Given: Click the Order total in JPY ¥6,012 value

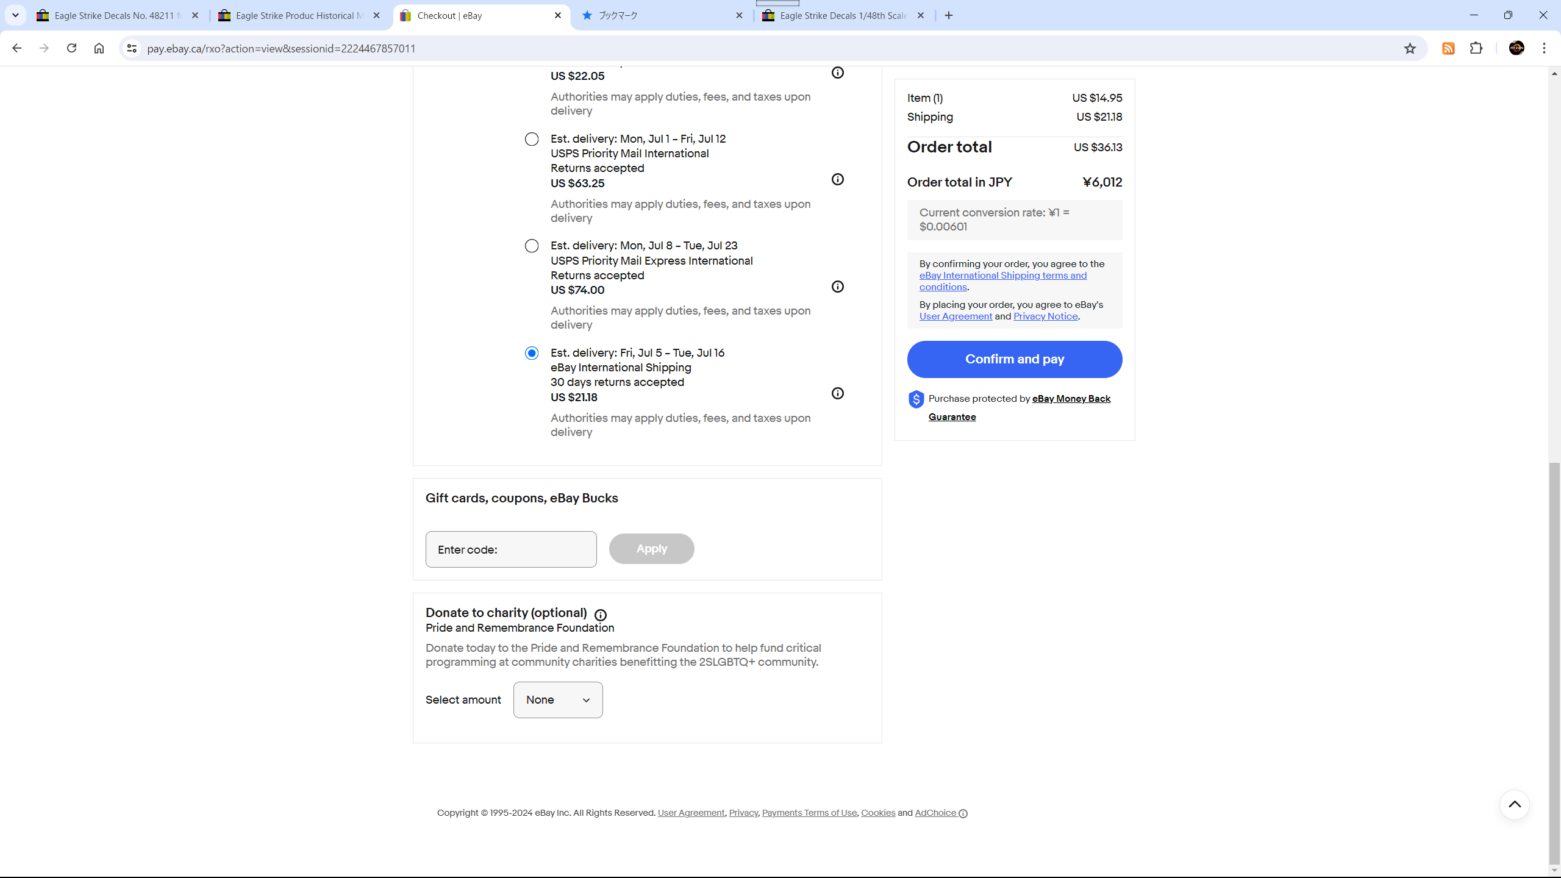Looking at the screenshot, I should tap(1102, 182).
